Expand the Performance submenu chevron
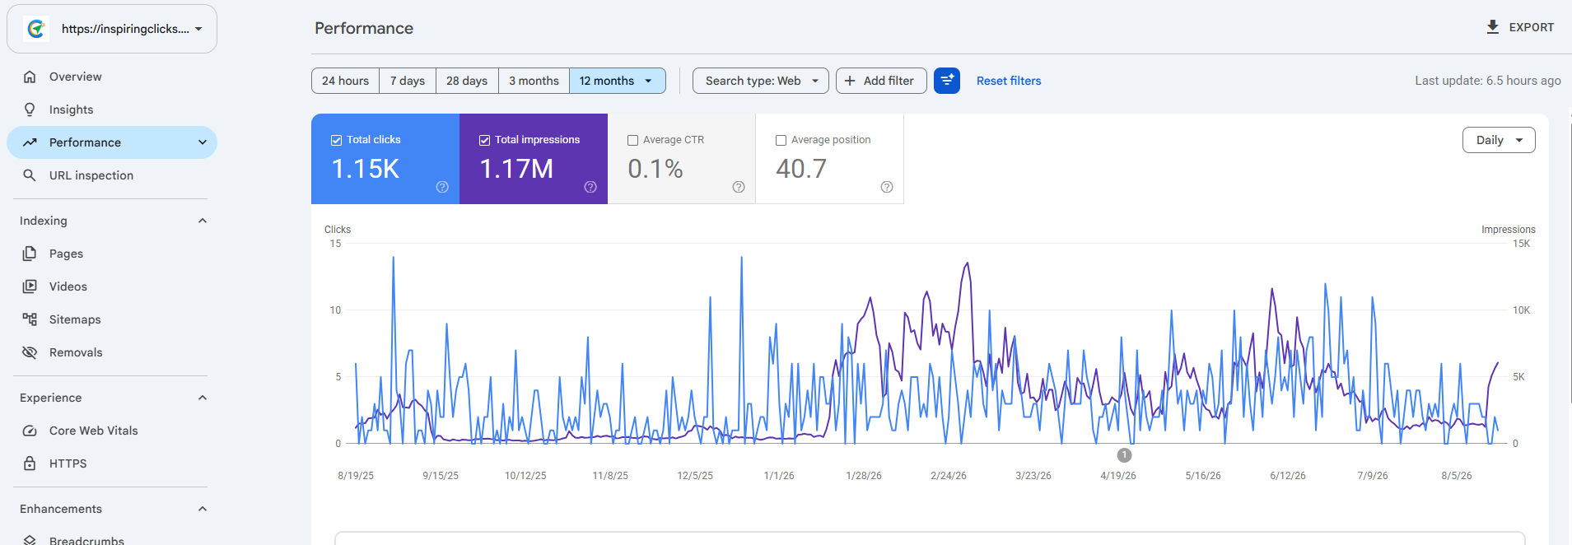The image size is (1572, 545). pyautogui.click(x=203, y=142)
